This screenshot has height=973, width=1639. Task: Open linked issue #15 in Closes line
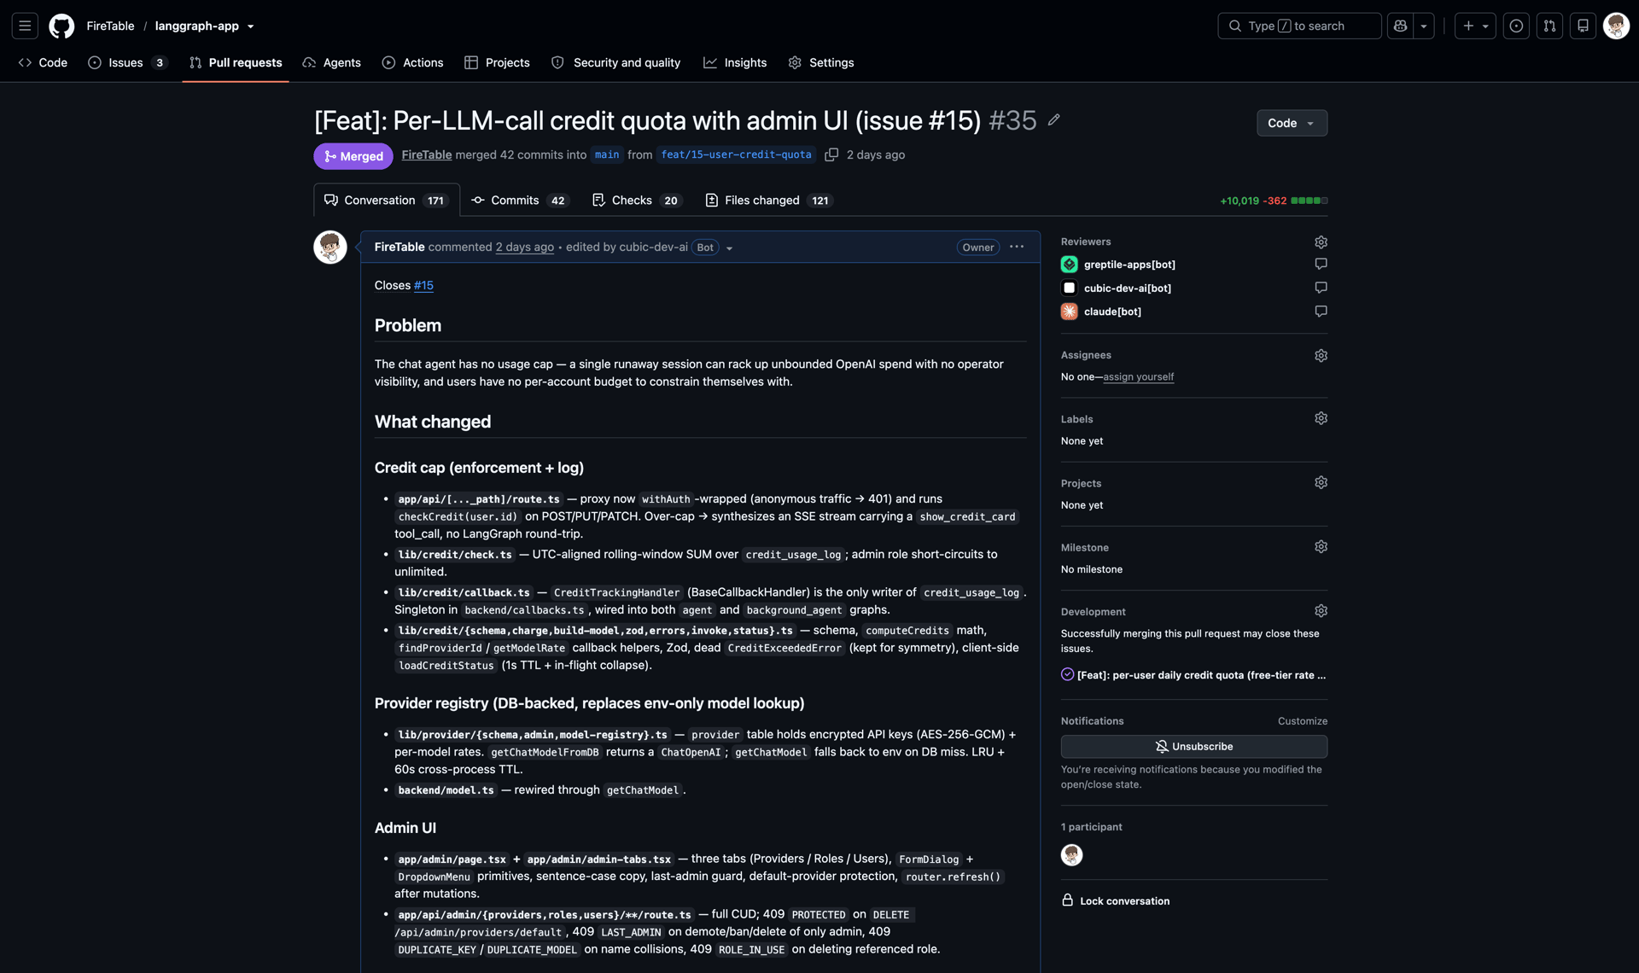pyautogui.click(x=423, y=285)
